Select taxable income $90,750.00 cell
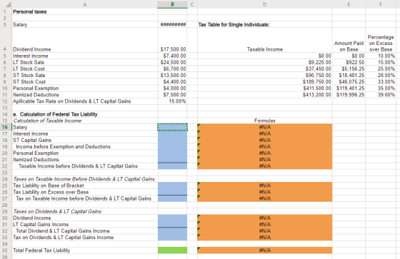Screen dimensions: 400x259 [264, 75]
